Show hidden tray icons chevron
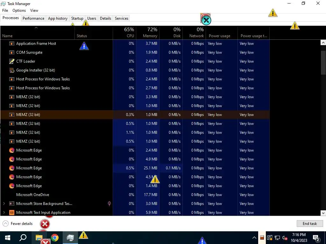326x244 pixels. (254, 238)
